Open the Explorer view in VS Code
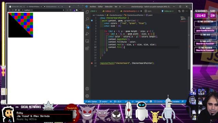The image size is (218, 123). pyautogui.click(x=87, y=12)
